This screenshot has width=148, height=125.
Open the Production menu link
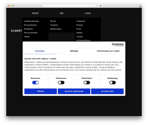click(x=28, y=29)
